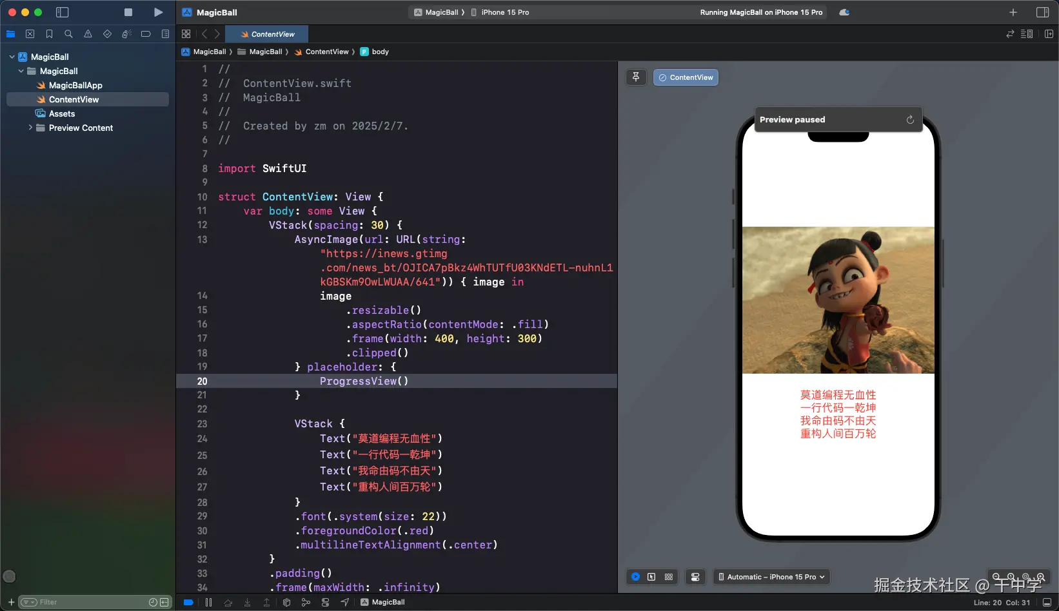Open Debug Memory Graph
The height and width of the screenshot is (611, 1059).
(306, 602)
